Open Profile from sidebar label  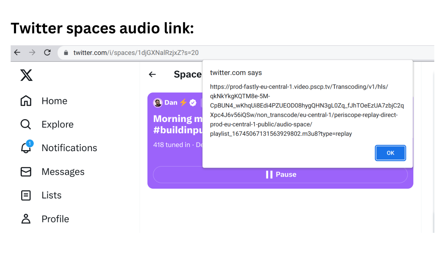coord(55,219)
